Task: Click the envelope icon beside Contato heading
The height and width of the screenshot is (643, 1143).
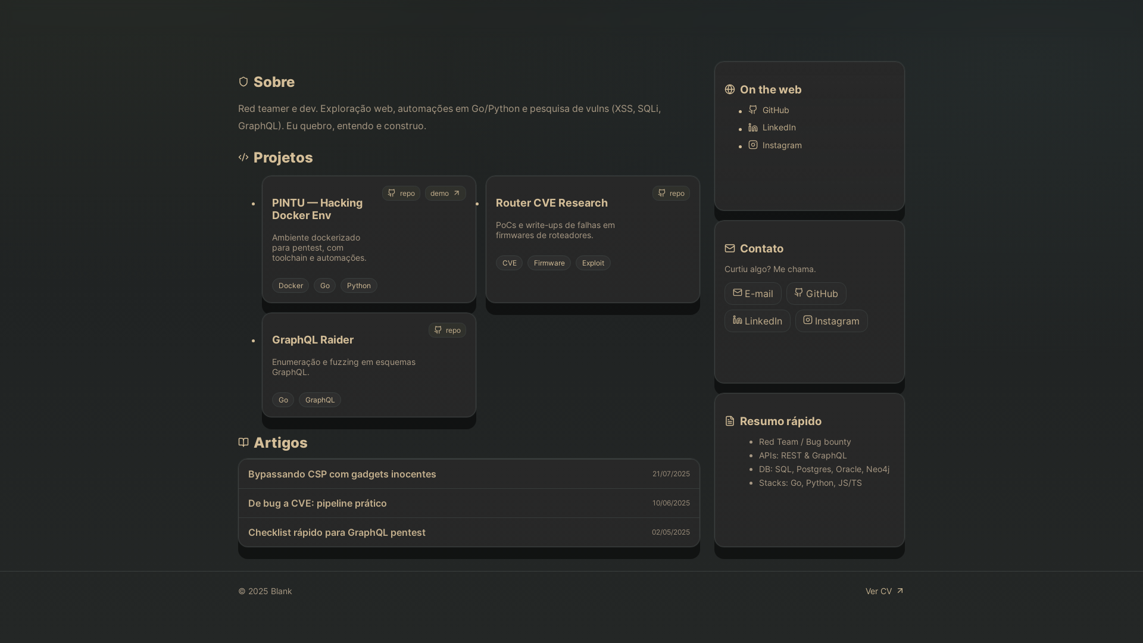Action: [x=730, y=248]
